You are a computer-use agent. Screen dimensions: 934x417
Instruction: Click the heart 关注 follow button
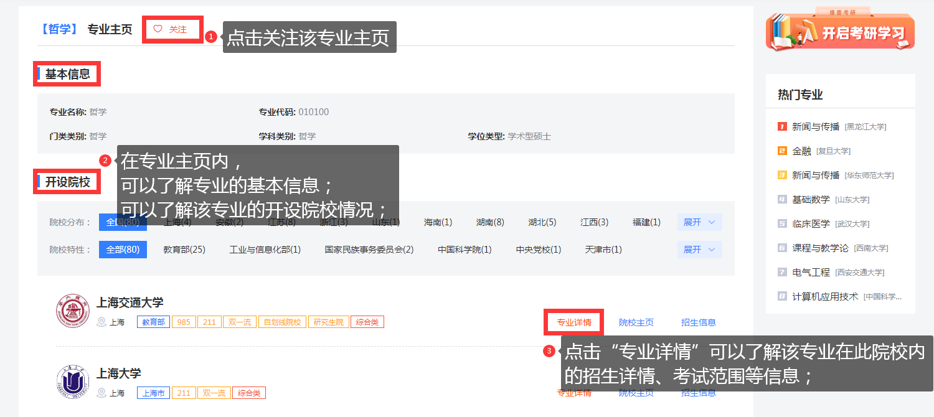tap(172, 29)
